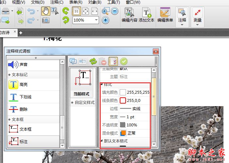The width and height of the screenshot is (229, 163).
Task: Change the 填充颜色 white swatch
Action: (123, 92)
